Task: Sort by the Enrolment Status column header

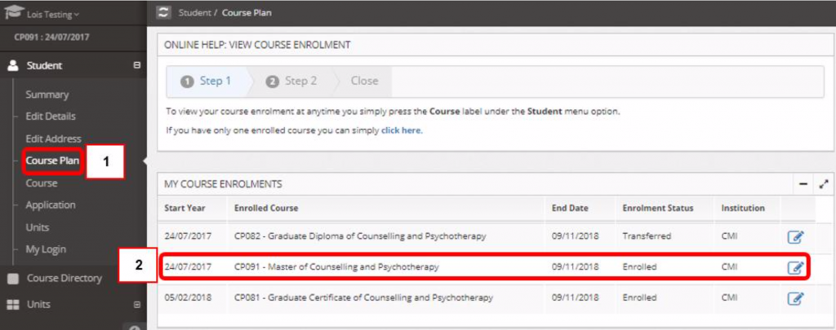Action: click(658, 208)
